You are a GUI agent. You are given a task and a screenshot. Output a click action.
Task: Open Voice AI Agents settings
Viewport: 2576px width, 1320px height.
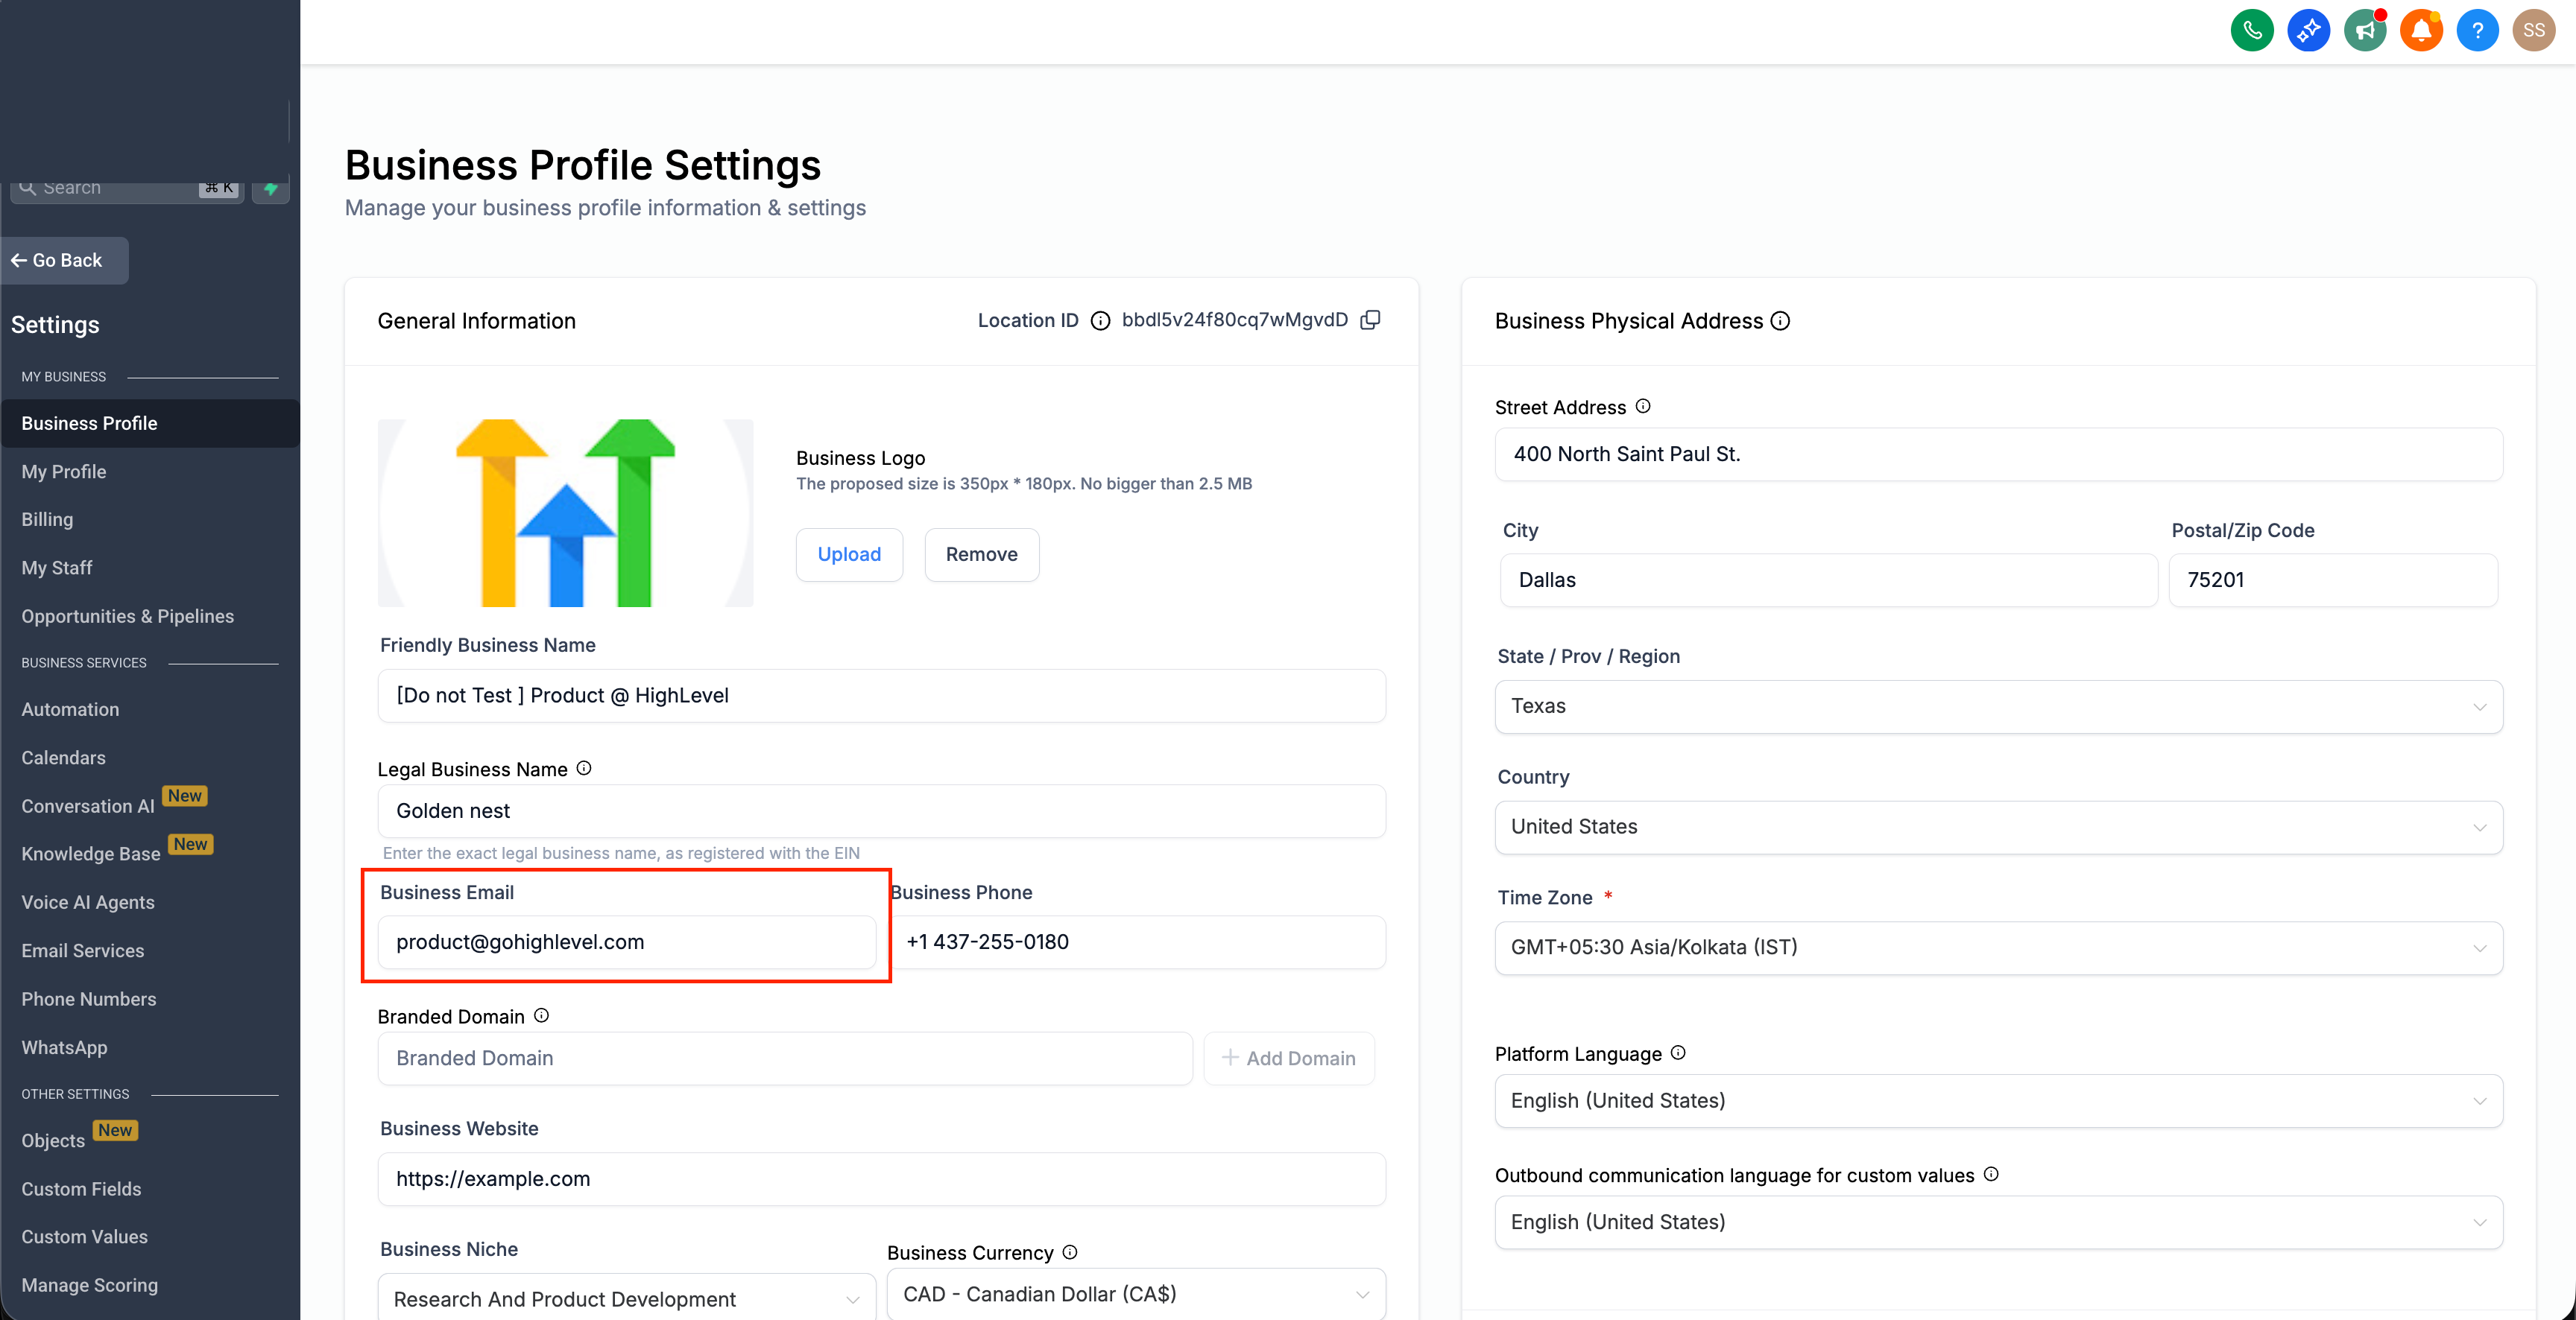[x=88, y=902]
